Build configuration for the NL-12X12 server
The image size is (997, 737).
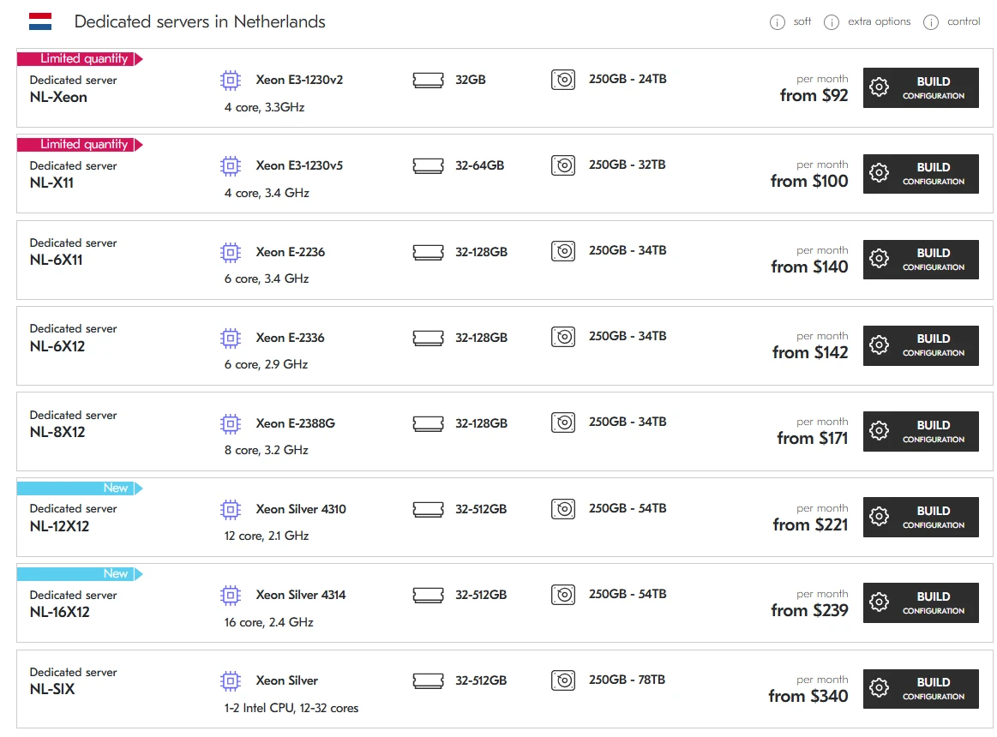point(921,517)
